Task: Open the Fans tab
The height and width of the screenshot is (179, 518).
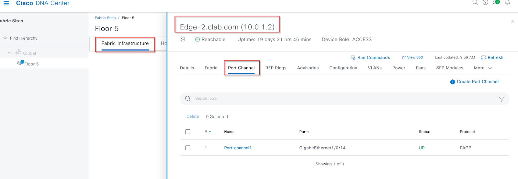Action: [x=421, y=68]
